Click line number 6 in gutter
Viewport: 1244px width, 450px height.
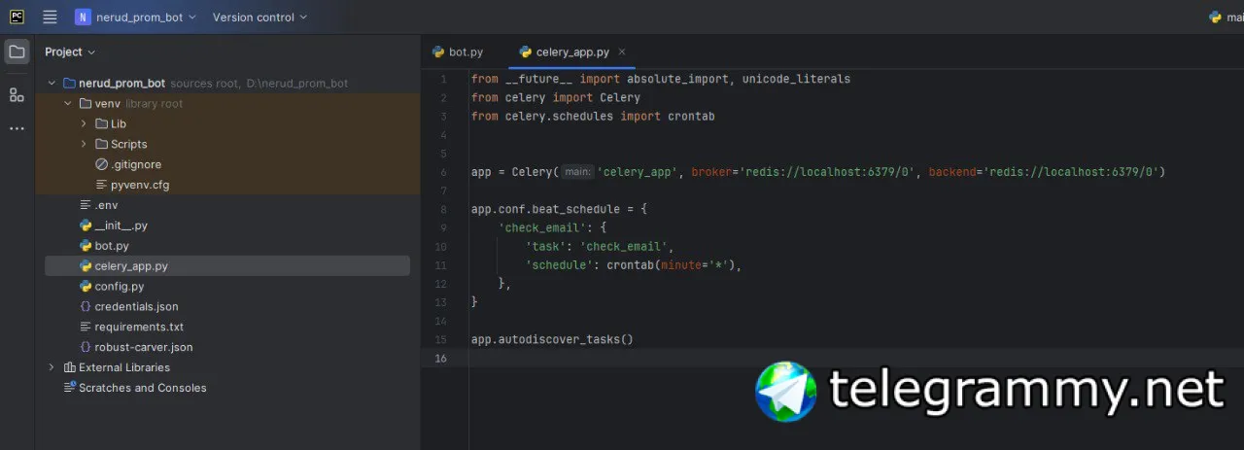443,172
